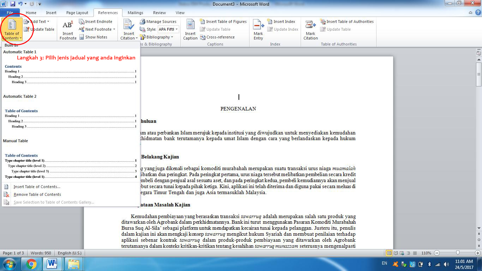The width and height of the screenshot is (482, 271).
Task: Switch to the Insert tab
Action: pyautogui.click(x=51, y=13)
